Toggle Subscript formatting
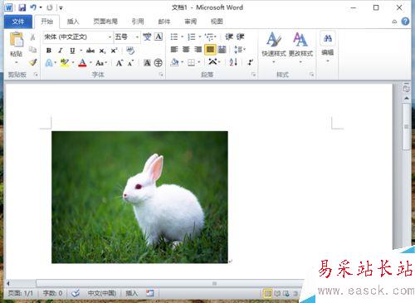The image size is (415, 303). click(102, 51)
